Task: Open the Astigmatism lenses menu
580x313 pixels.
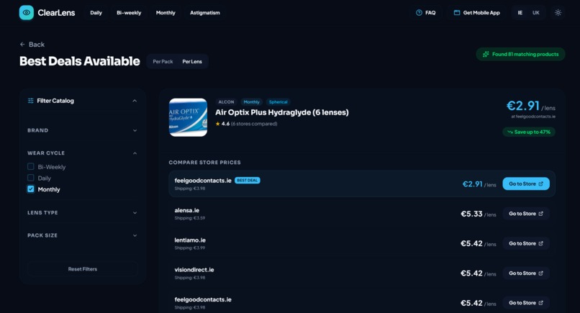Action: click(x=205, y=12)
